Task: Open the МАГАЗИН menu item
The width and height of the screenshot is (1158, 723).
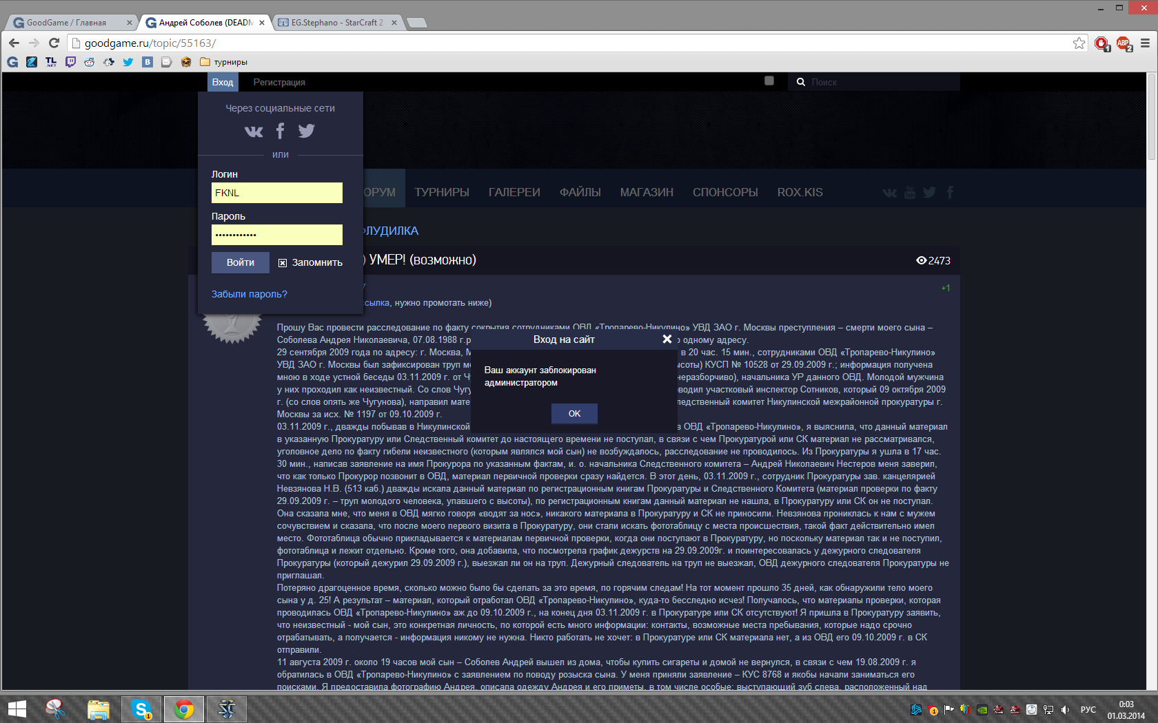Action: (647, 192)
